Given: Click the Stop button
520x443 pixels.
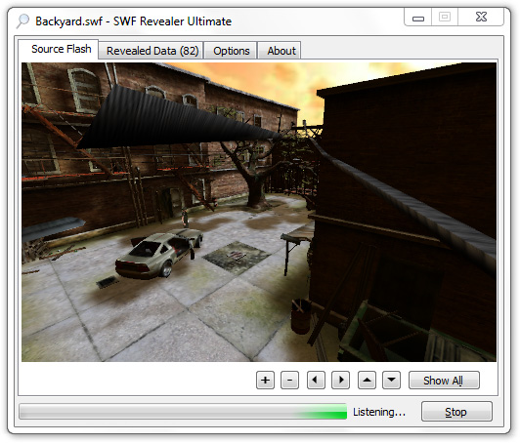Looking at the screenshot, I should pos(456,412).
